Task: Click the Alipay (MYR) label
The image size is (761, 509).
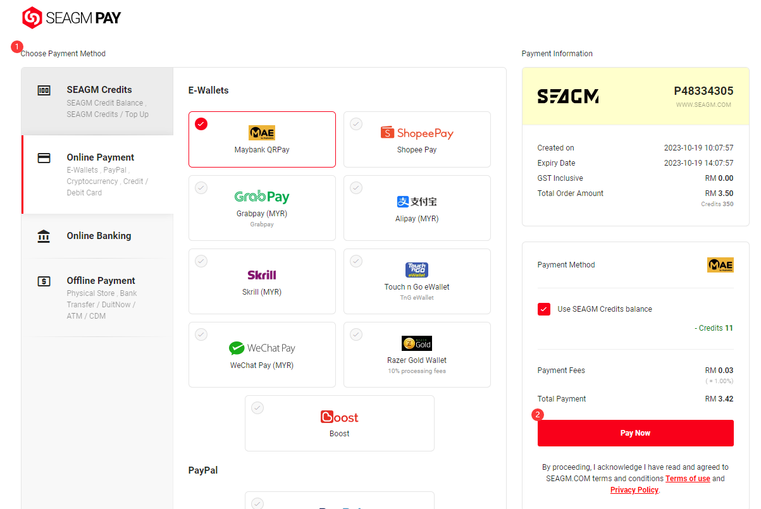Action: point(417,219)
